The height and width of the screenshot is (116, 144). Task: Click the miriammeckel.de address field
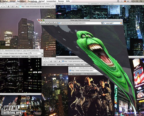point(35,7)
